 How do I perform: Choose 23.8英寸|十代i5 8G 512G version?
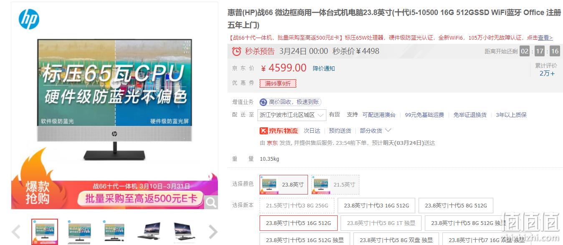click(456, 205)
